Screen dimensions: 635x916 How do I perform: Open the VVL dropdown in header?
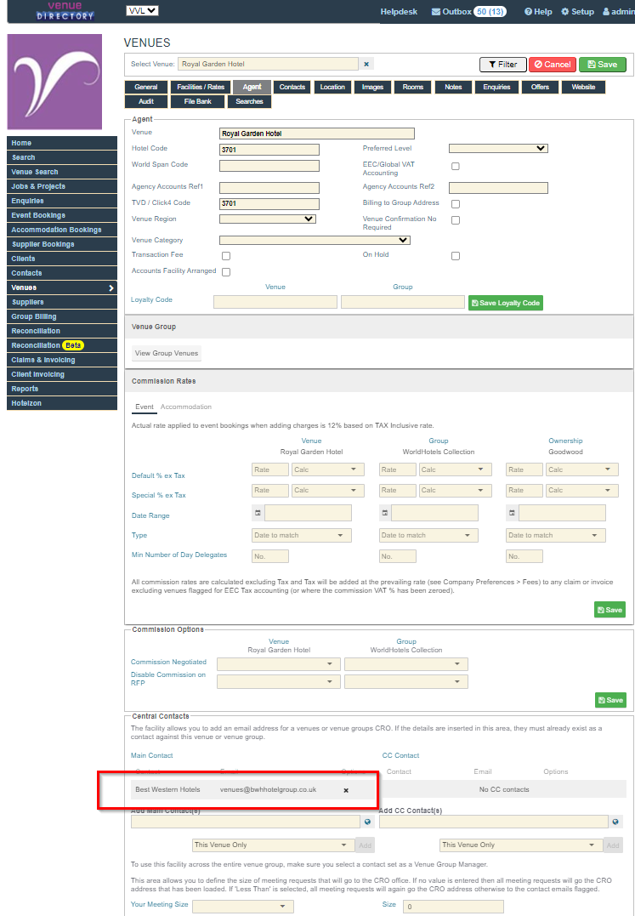(143, 10)
